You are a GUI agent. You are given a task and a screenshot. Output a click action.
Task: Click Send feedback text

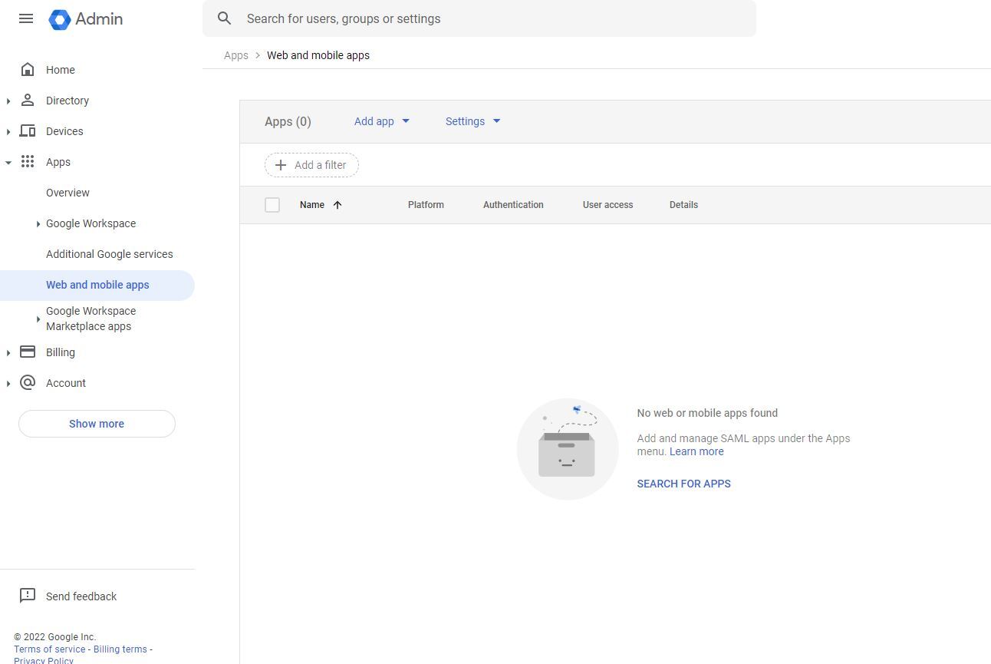(x=81, y=596)
